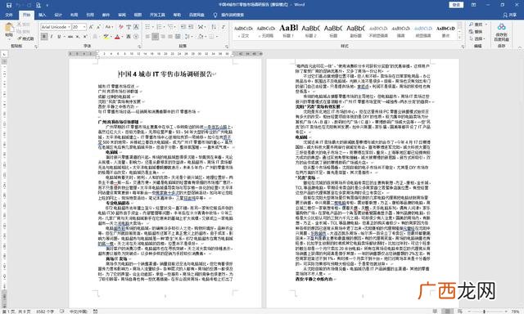Open the Paragraph dialog launcher
The height and width of the screenshot is (314, 524).
[227, 47]
